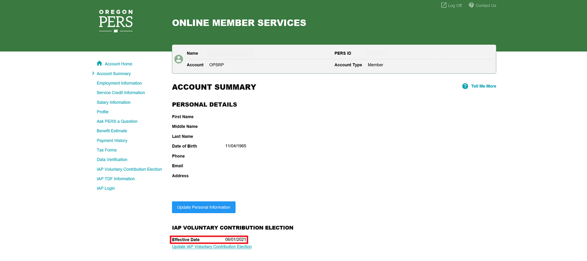587x261 pixels.
Task: View Payment History
Action: pyautogui.click(x=112, y=140)
